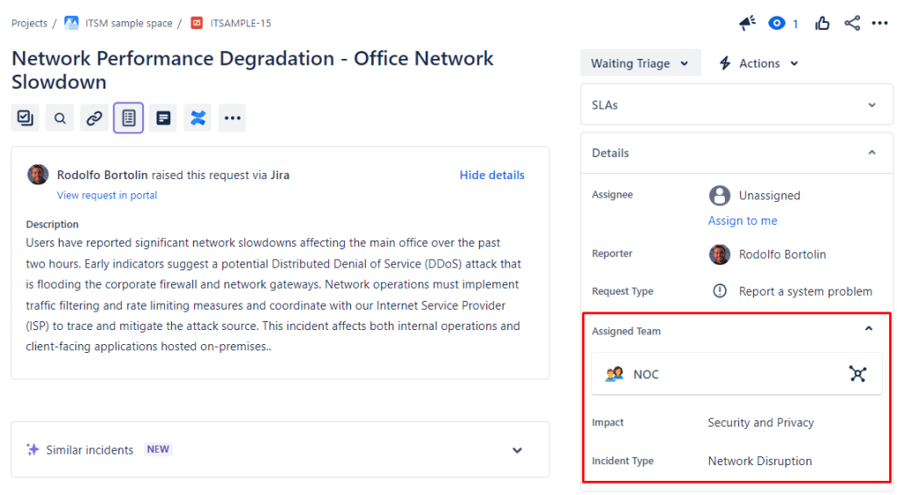
Task: Expand the SLAs section
Action: [x=872, y=105]
